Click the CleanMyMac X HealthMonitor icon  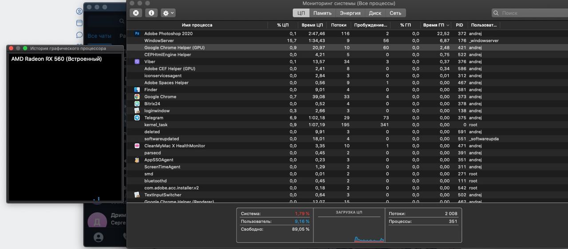coord(137,146)
